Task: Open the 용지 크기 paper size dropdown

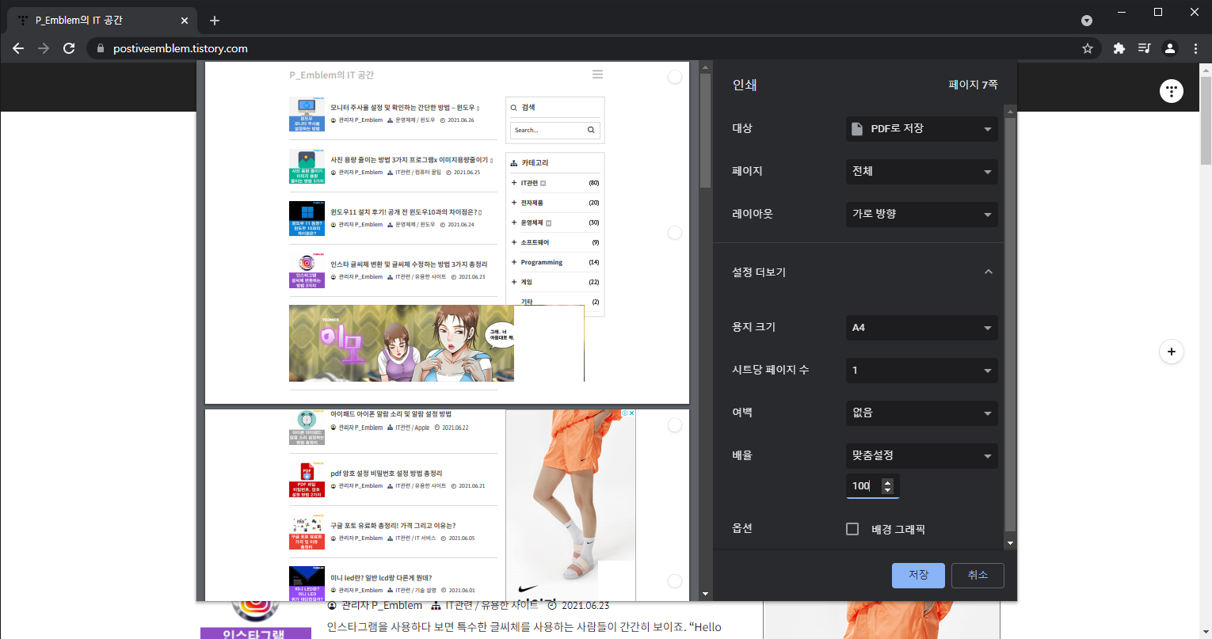Action: pos(921,327)
